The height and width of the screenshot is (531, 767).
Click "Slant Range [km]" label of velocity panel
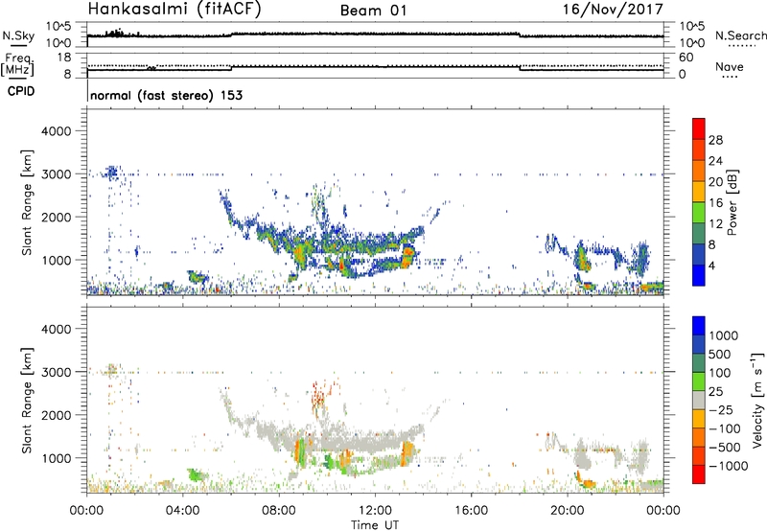(x=27, y=401)
